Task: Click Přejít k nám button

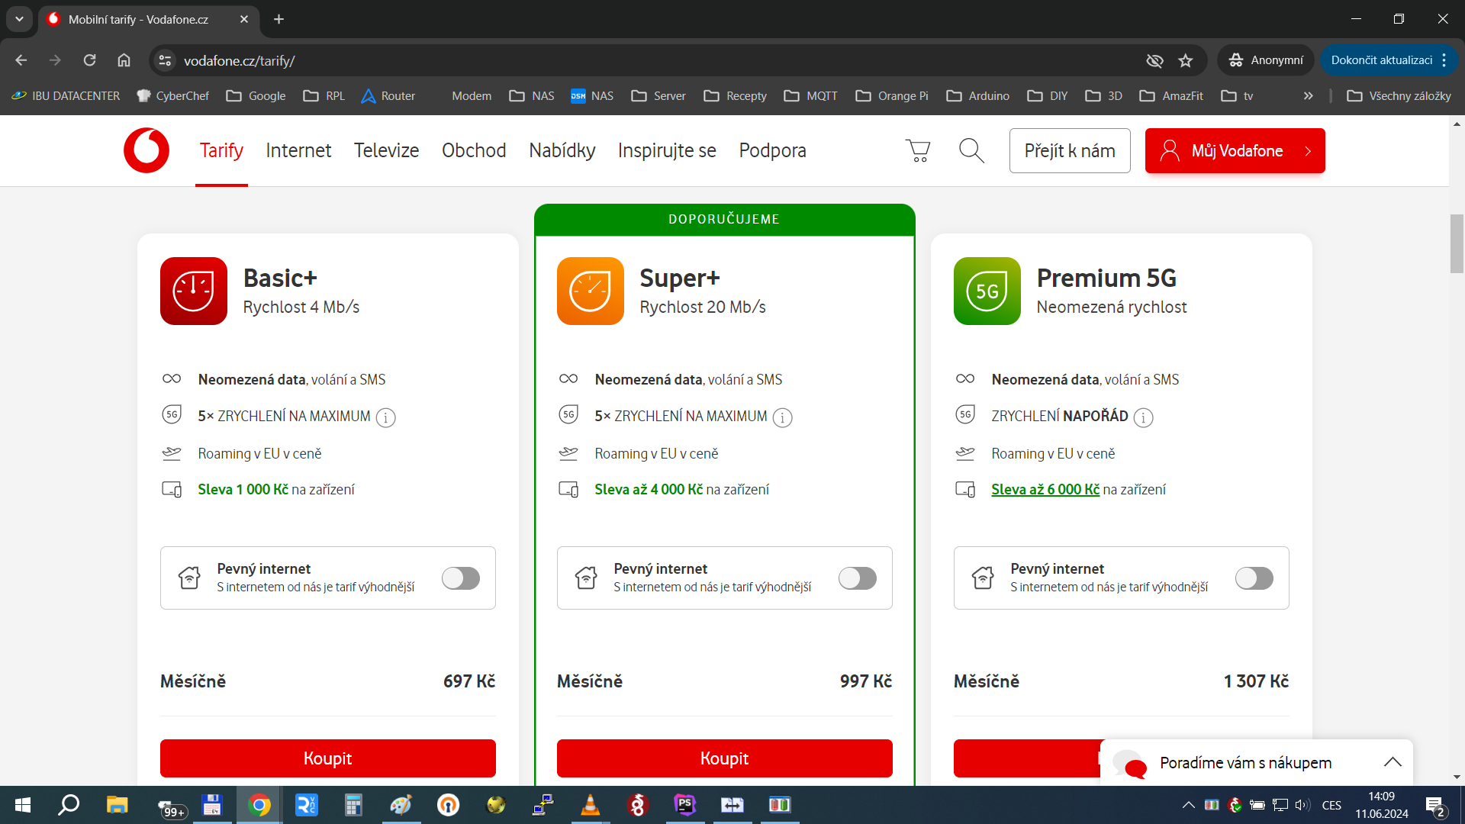Action: pos(1070,150)
